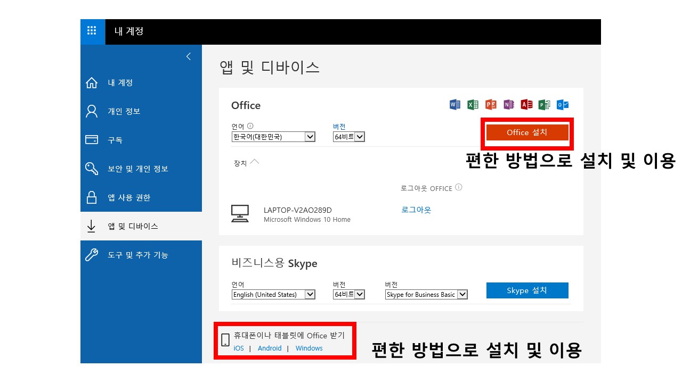
Task: Click the 앱 및 디바이스 page heading
Action: click(x=270, y=68)
